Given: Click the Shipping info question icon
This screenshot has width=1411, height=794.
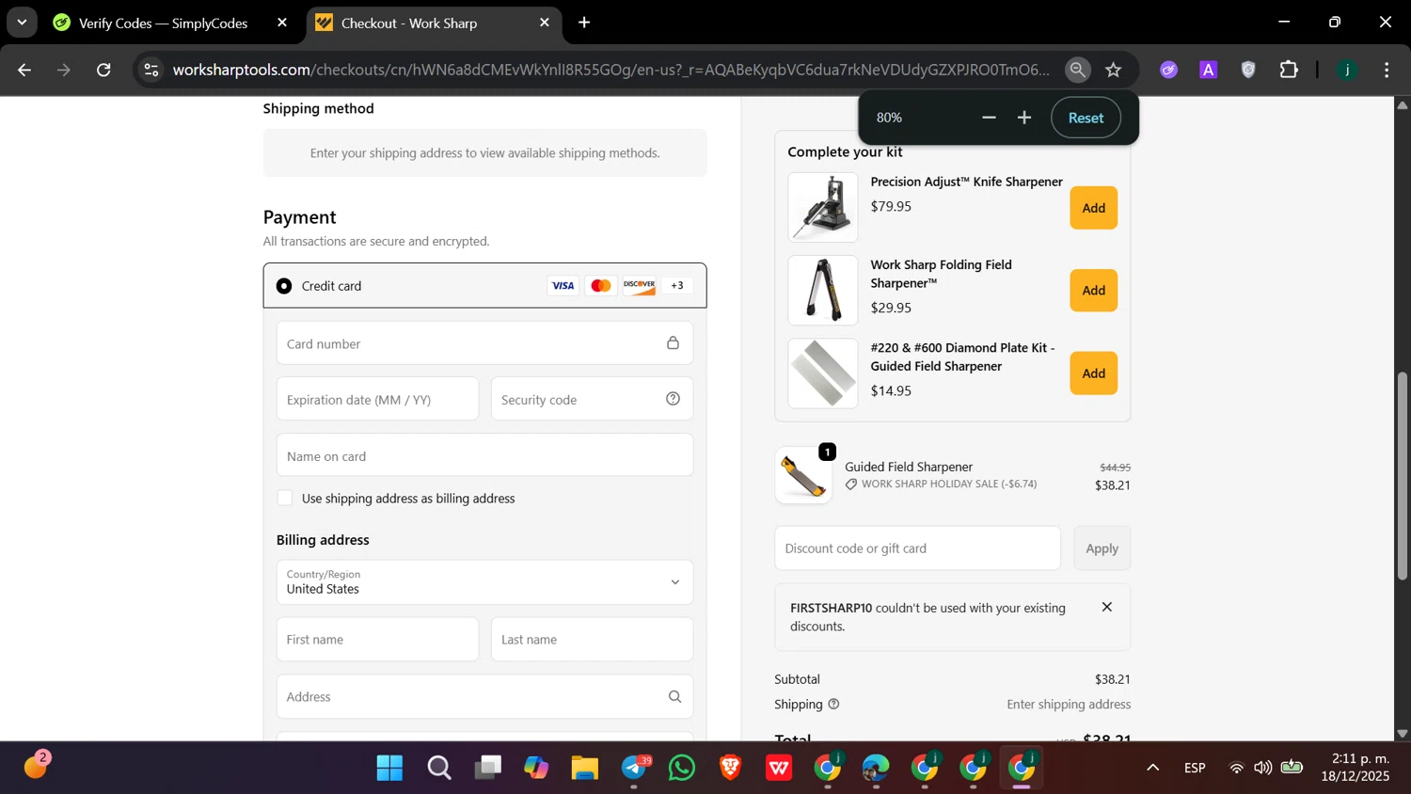Looking at the screenshot, I should point(833,704).
